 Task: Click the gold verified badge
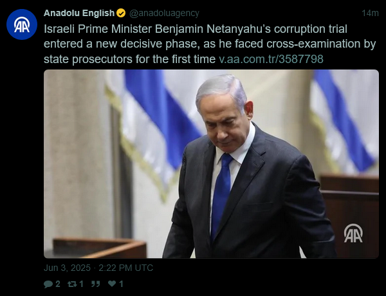pyautogui.click(x=121, y=13)
